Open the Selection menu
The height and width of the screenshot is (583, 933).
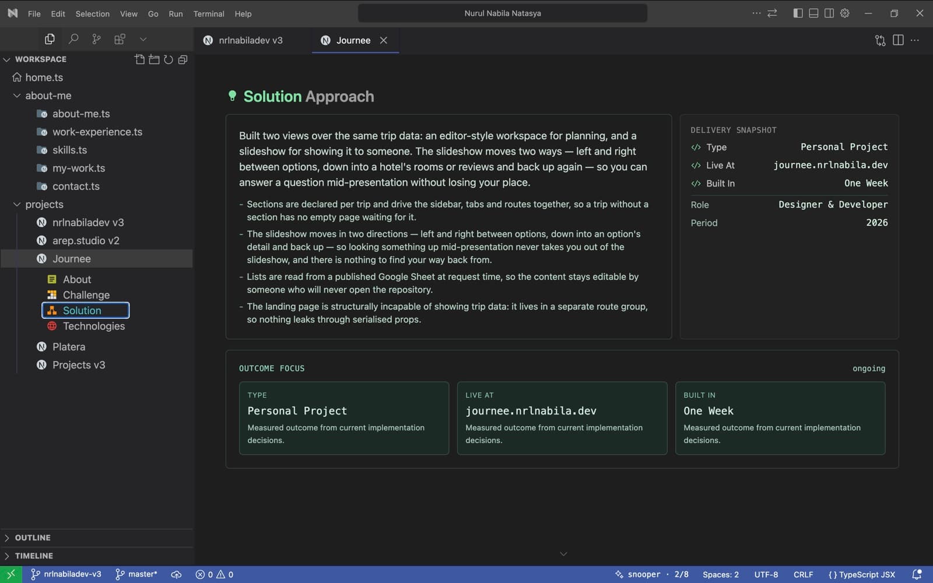[92, 13]
